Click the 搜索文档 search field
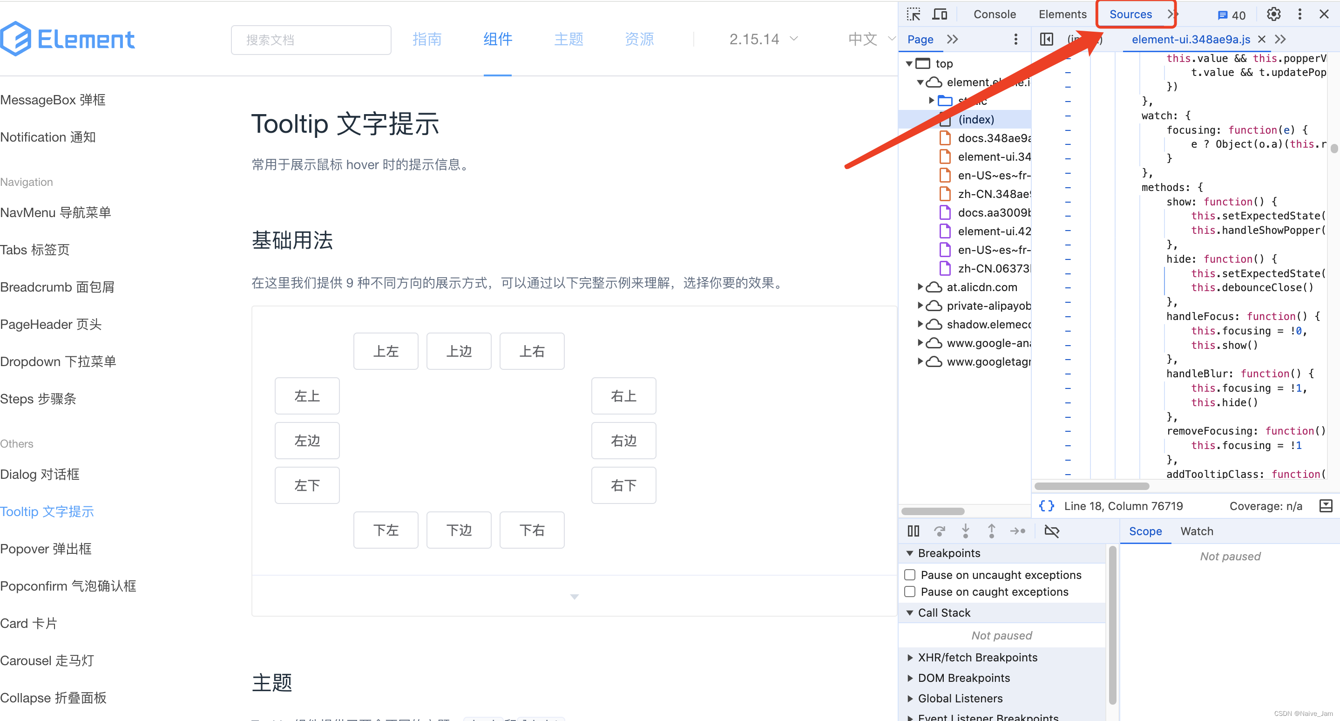The image size is (1340, 721). [x=311, y=40]
